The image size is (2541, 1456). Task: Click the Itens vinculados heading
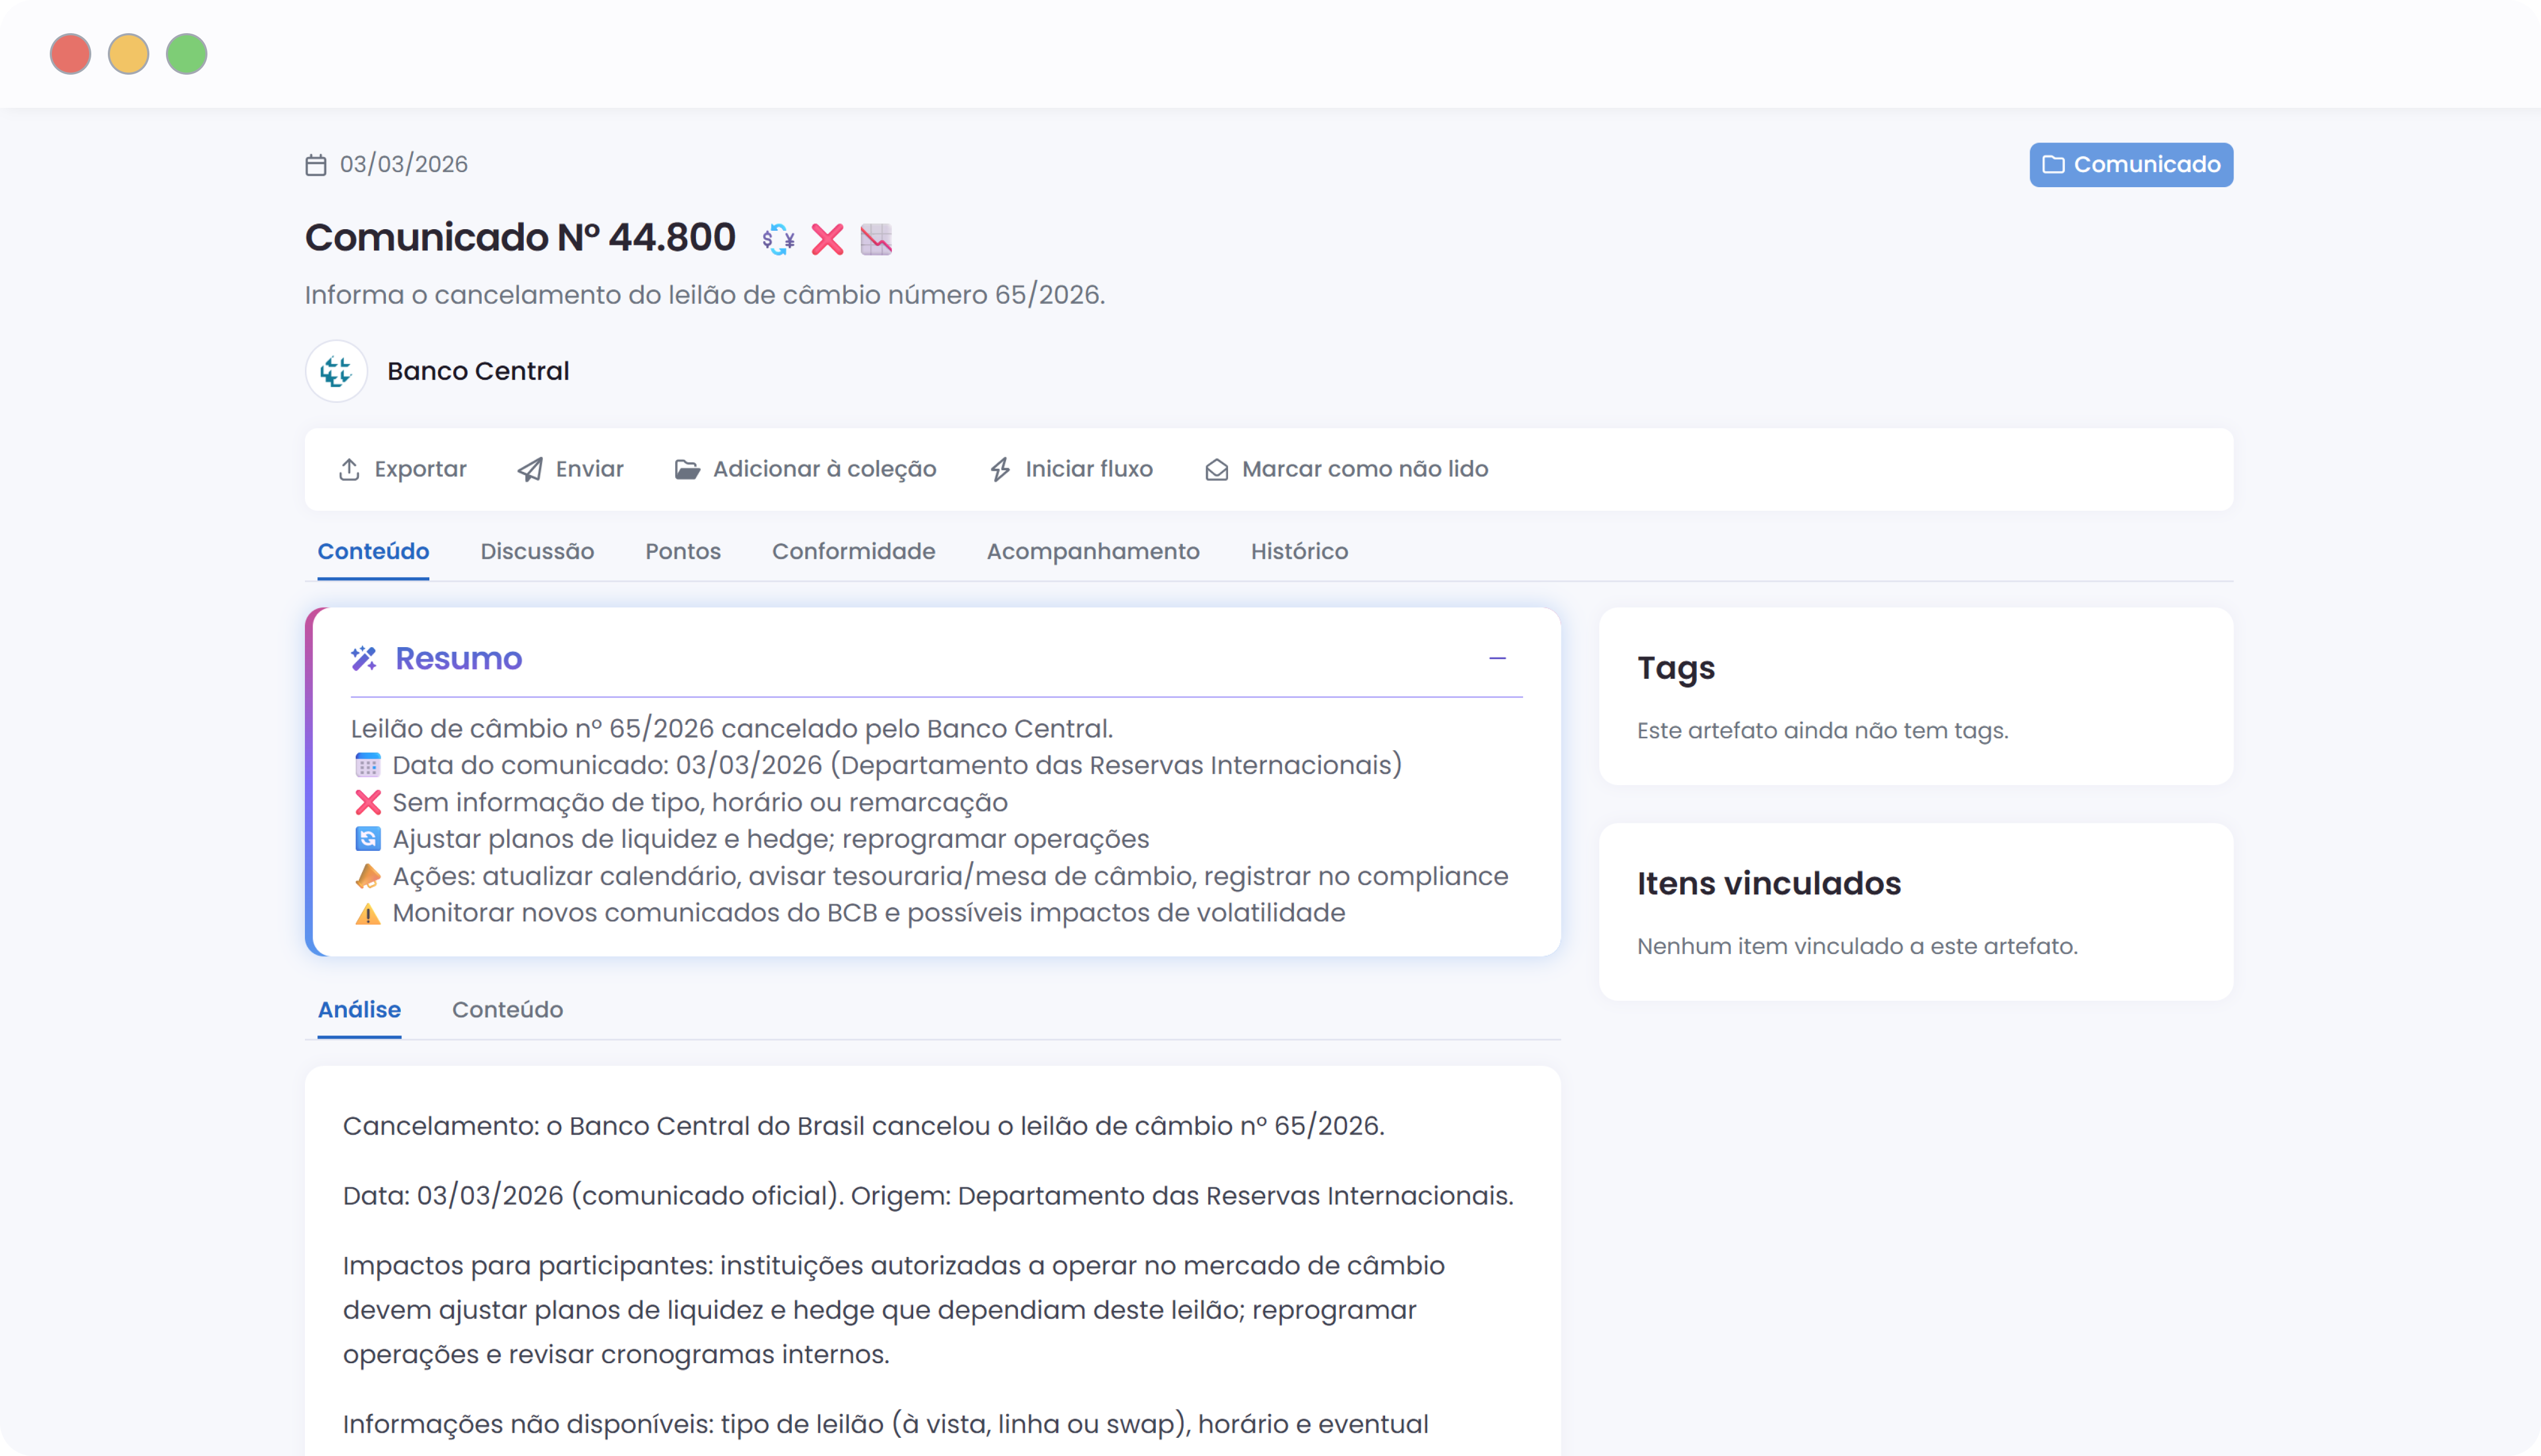point(1769,884)
